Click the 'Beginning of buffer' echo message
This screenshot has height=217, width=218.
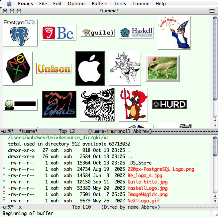point(28,213)
